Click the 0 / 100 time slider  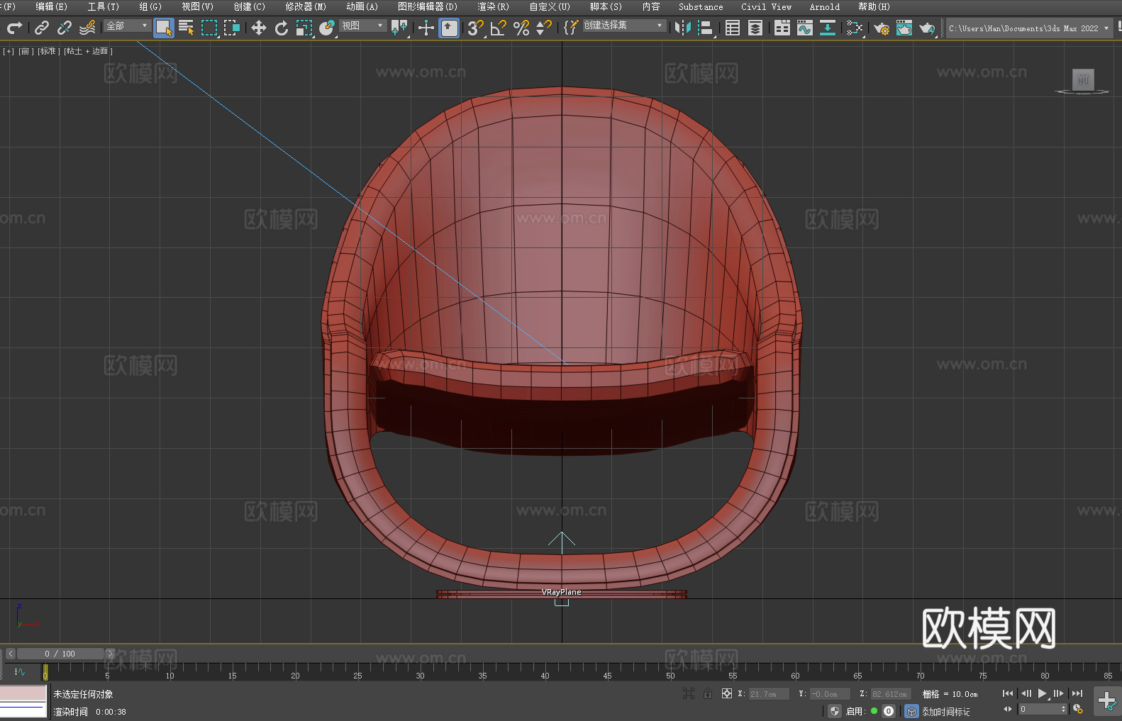click(60, 654)
